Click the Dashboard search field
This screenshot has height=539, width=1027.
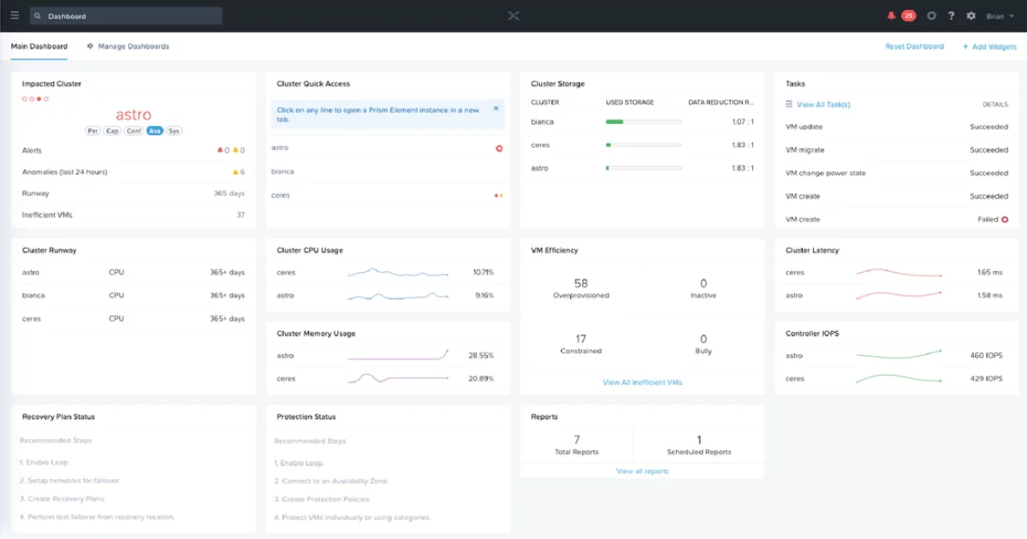coord(126,15)
